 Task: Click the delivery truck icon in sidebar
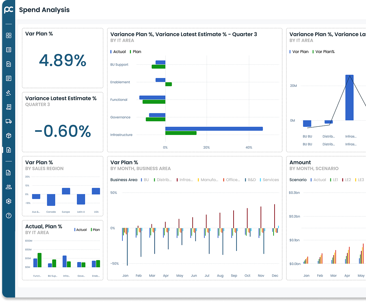(9, 121)
